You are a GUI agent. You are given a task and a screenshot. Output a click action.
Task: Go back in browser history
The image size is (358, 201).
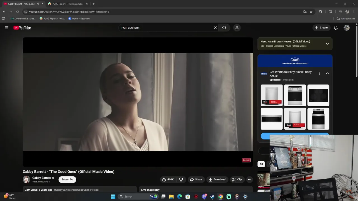tap(4, 12)
